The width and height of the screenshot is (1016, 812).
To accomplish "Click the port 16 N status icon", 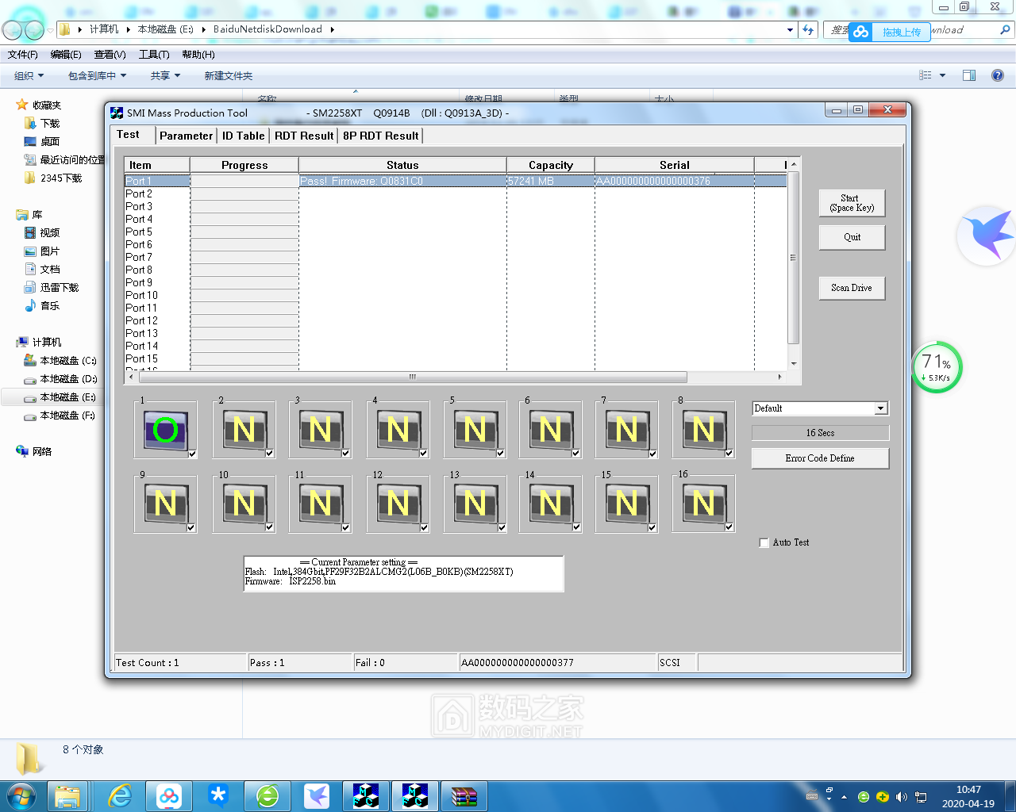I will [703, 504].
